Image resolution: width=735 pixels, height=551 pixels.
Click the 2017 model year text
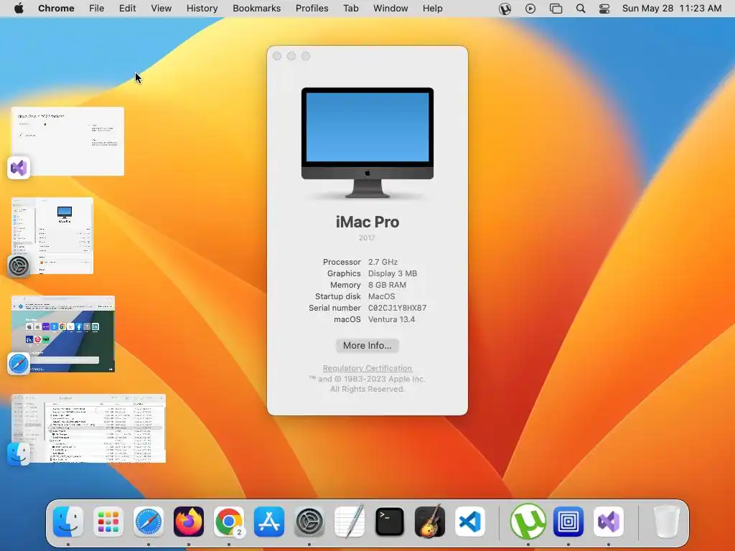367,238
